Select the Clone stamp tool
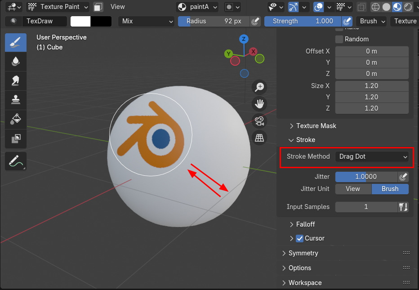The width and height of the screenshot is (419, 290). click(x=15, y=100)
